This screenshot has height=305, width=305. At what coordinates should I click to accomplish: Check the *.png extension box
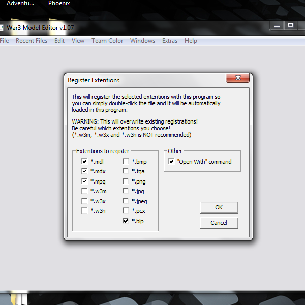click(126, 181)
